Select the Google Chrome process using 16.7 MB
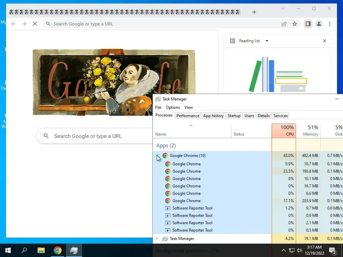This screenshot has height=257, width=343. [x=248, y=186]
